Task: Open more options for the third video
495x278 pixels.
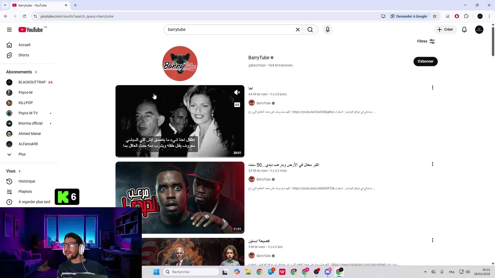Action: point(432,240)
